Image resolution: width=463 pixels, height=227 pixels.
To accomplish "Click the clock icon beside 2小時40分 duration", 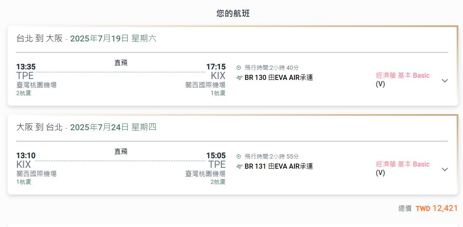I will click(239, 68).
